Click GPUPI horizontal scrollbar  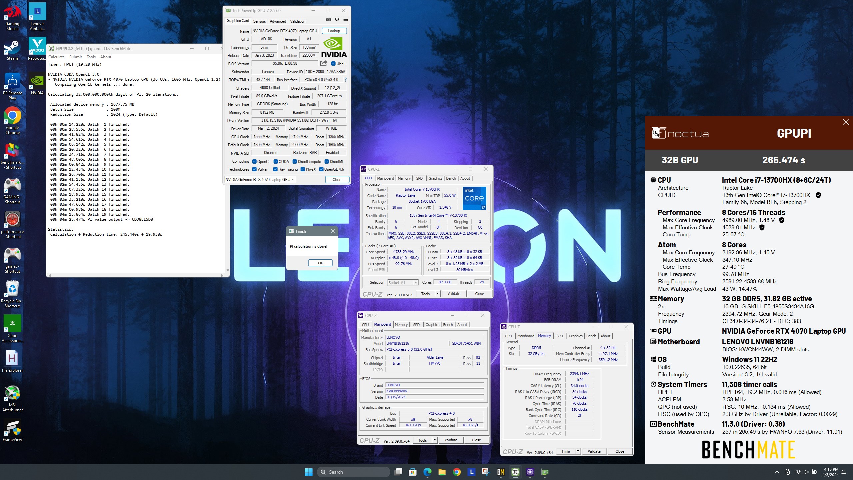[136, 275]
